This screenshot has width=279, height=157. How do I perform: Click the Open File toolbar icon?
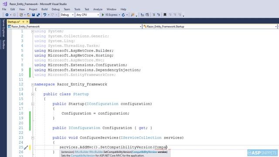point(28,15)
